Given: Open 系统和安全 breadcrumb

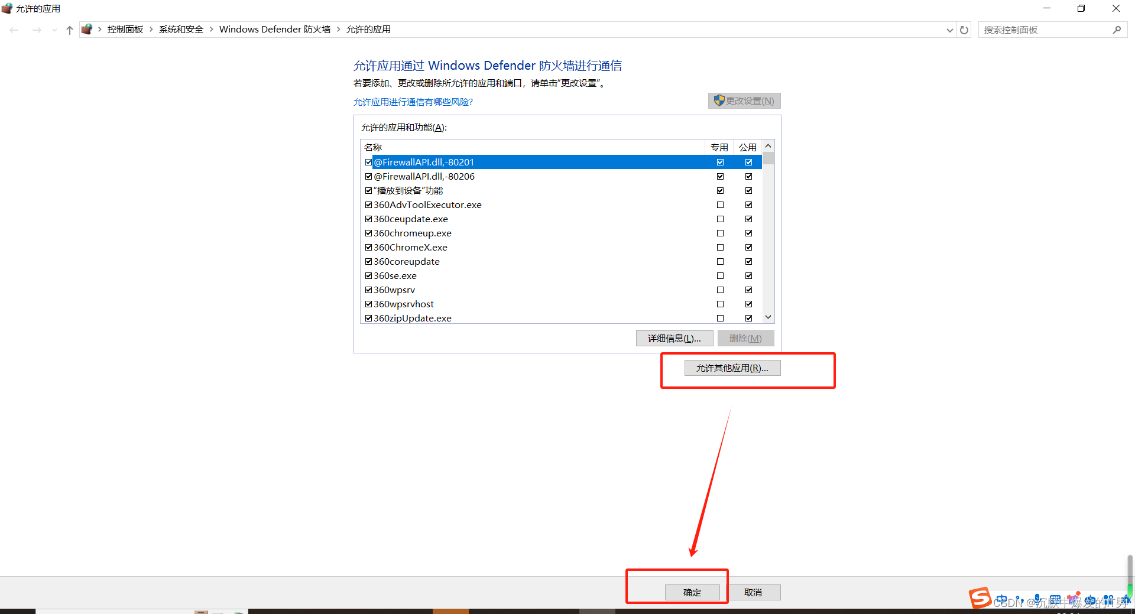Looking at the screenshot, I should [x=181, y=30].
